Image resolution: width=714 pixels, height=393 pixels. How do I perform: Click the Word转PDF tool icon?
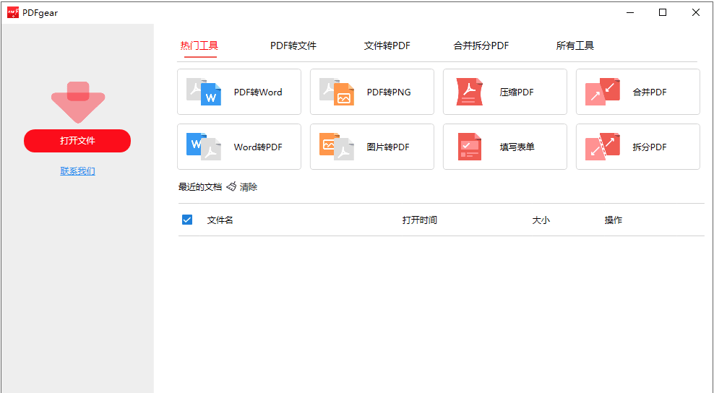(x=203, y=147)
